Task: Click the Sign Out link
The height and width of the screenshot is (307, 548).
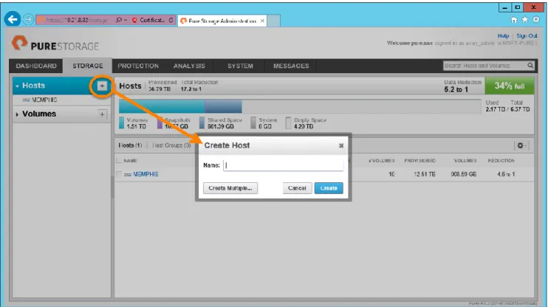Action: point(527,35)
